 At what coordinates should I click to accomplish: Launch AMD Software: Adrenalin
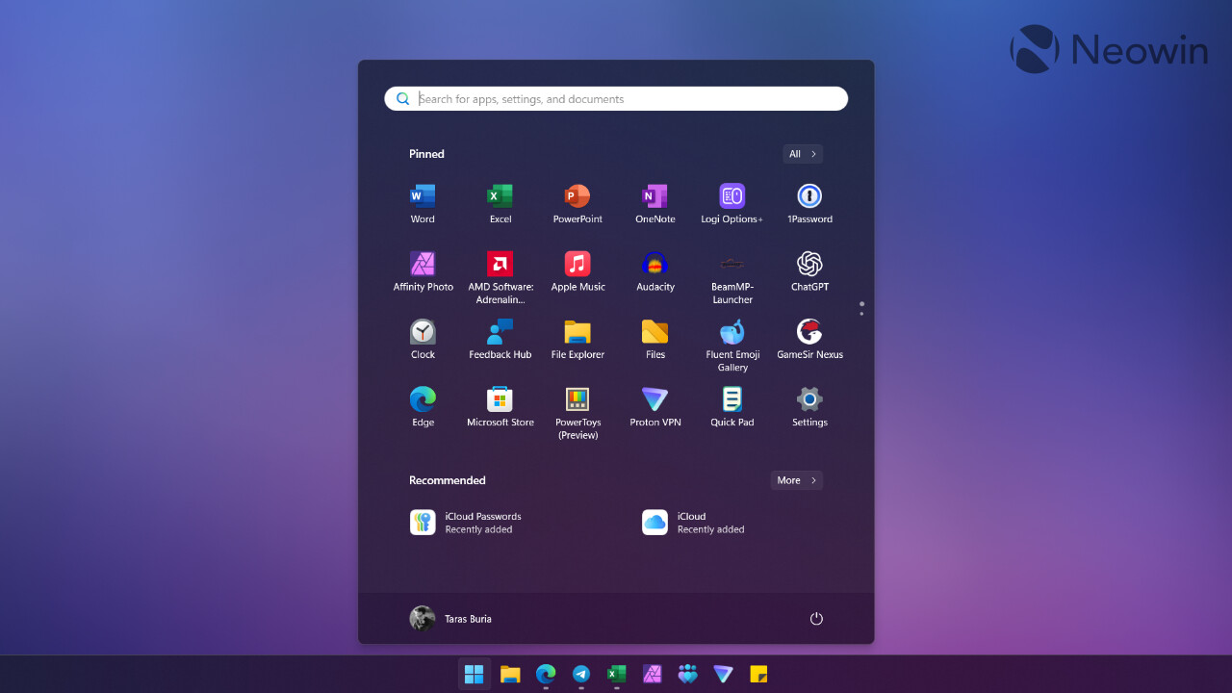click(500, 277)
